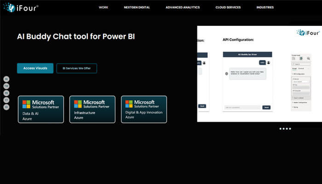This screenshot has height=184, width=322.
Task: Go to the second carousel dot
Action: (284, 129)
